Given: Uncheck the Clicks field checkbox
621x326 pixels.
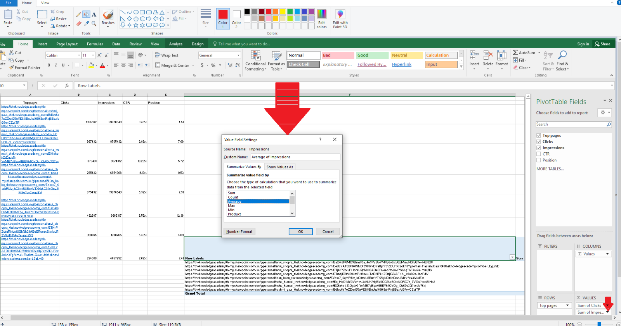Looking at the screenshot, I should pos(539,142).
